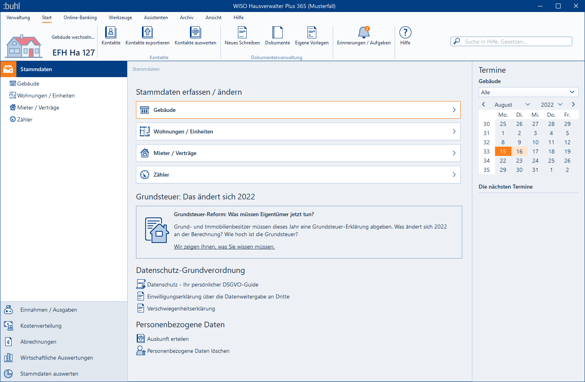The image size is (585, 382).
Task: Click the Grundsteuer document house icon
Action: point(156,230)
